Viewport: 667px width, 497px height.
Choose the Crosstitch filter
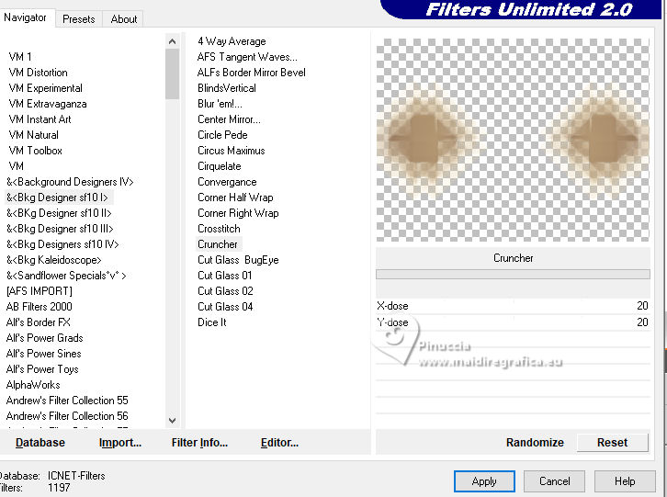click(x=219, y=229)
